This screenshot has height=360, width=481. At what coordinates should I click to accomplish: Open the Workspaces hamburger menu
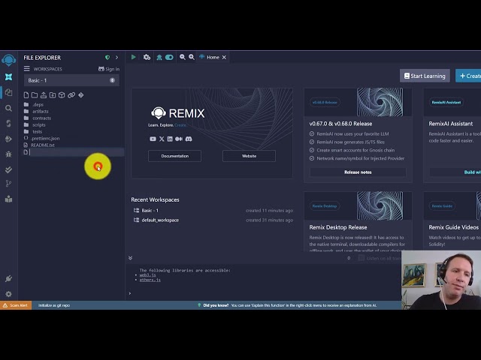[x=27, y=69]
